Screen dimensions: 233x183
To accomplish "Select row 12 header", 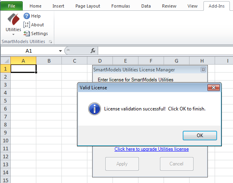I will pos(6,156).
